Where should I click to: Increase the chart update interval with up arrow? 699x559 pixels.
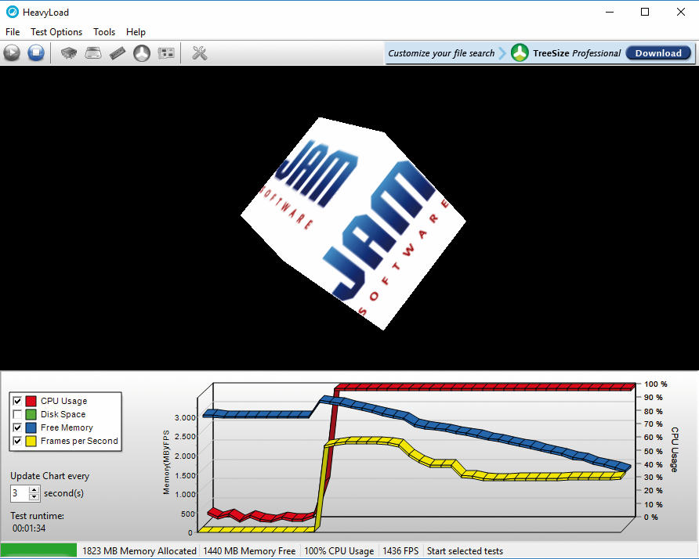click(34, 489)
